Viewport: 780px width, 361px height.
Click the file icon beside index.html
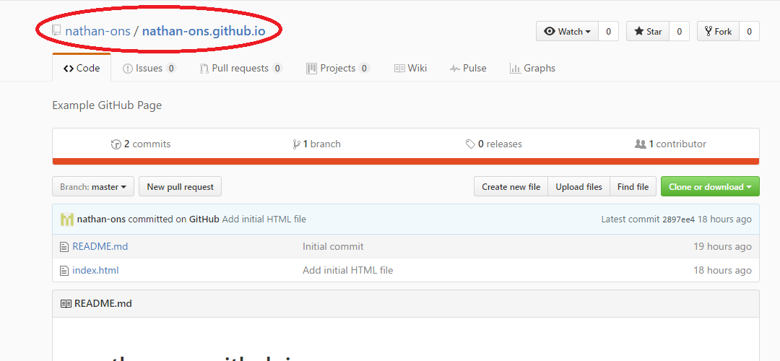coord(64,271)
